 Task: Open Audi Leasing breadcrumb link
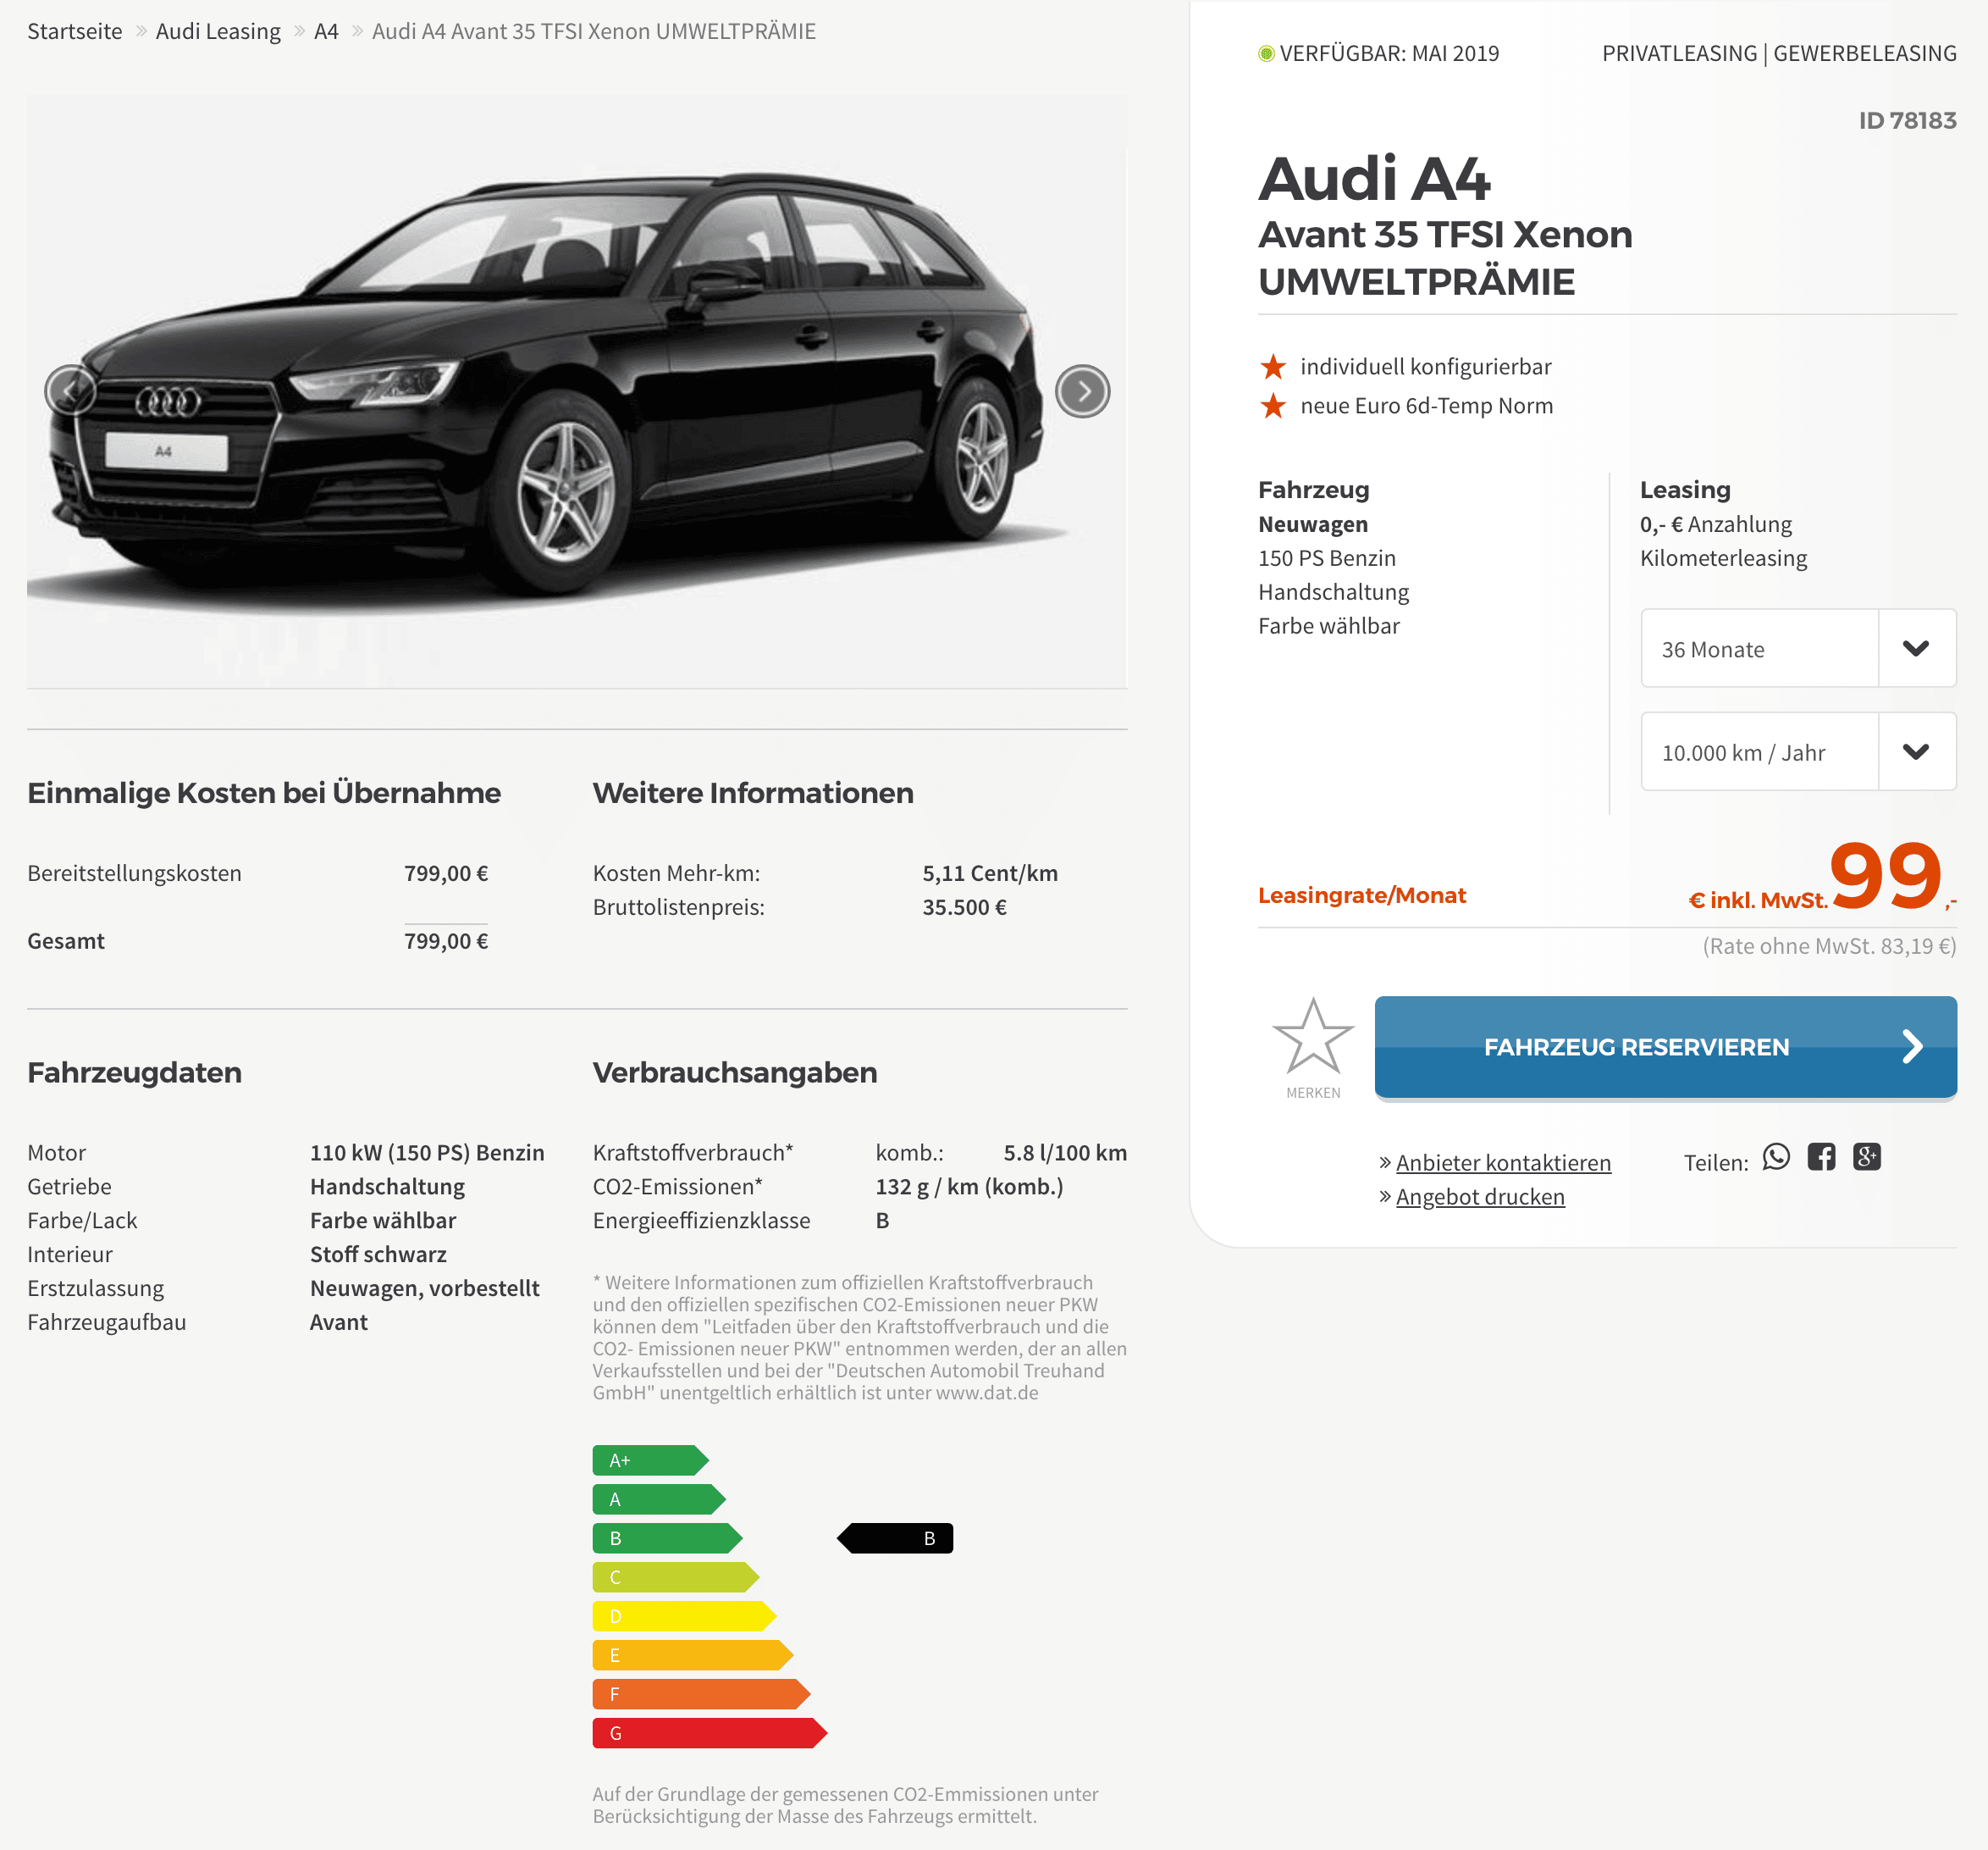point(218,31)
